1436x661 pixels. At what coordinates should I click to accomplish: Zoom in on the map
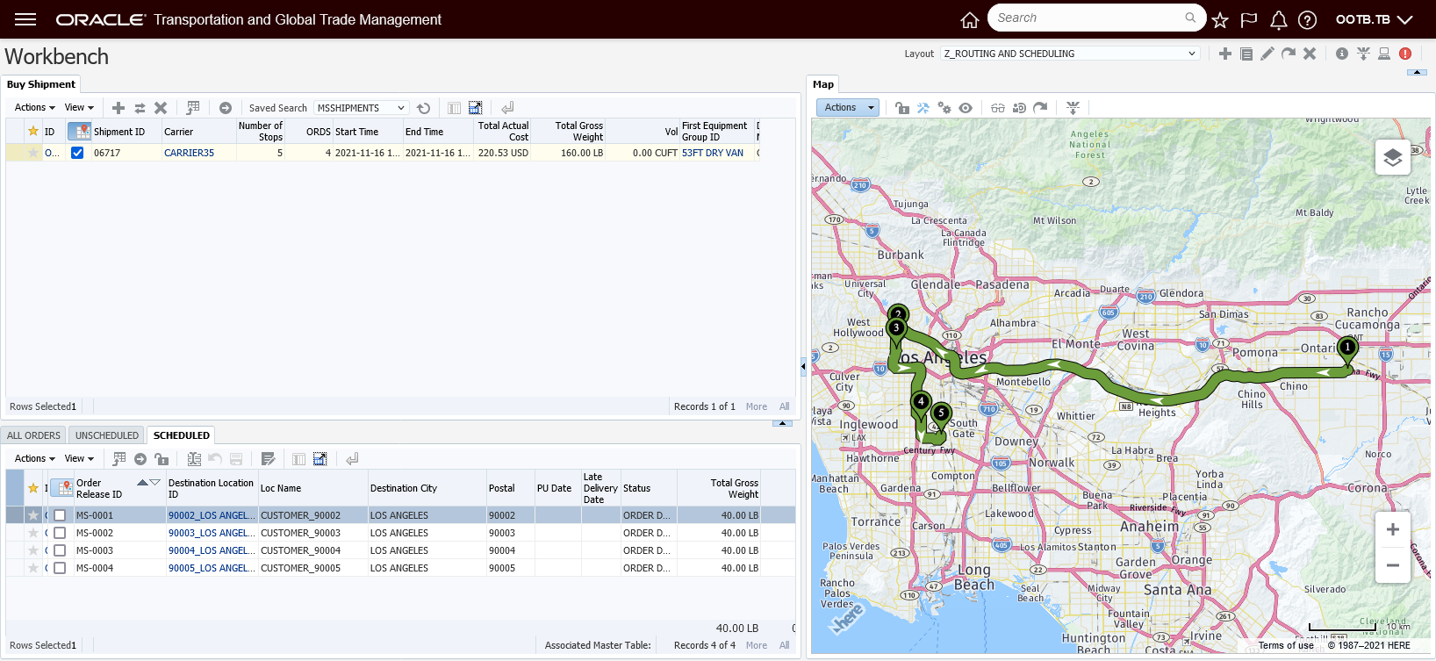point(1392,529)
